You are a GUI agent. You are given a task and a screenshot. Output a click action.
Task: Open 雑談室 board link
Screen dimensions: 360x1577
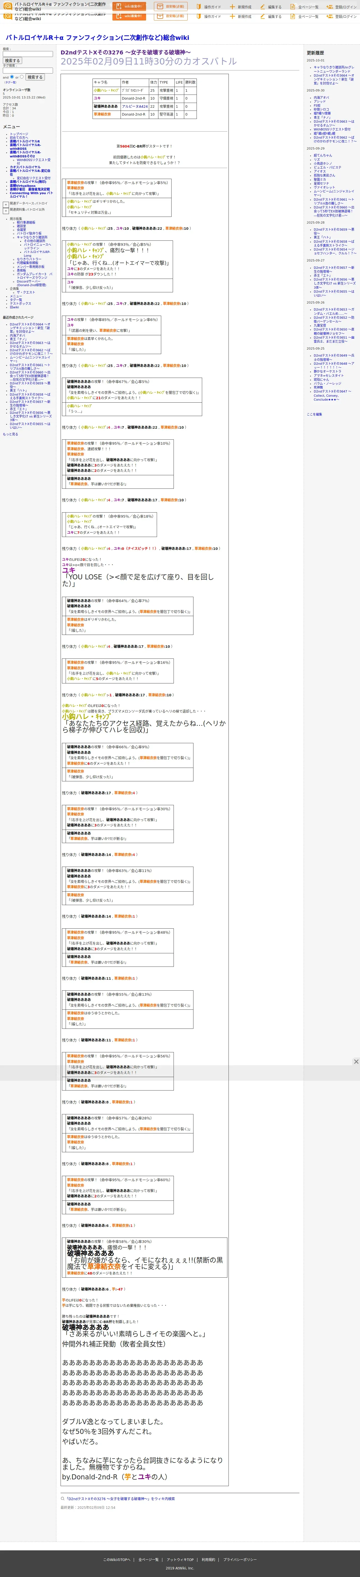(x=21, y=226)
